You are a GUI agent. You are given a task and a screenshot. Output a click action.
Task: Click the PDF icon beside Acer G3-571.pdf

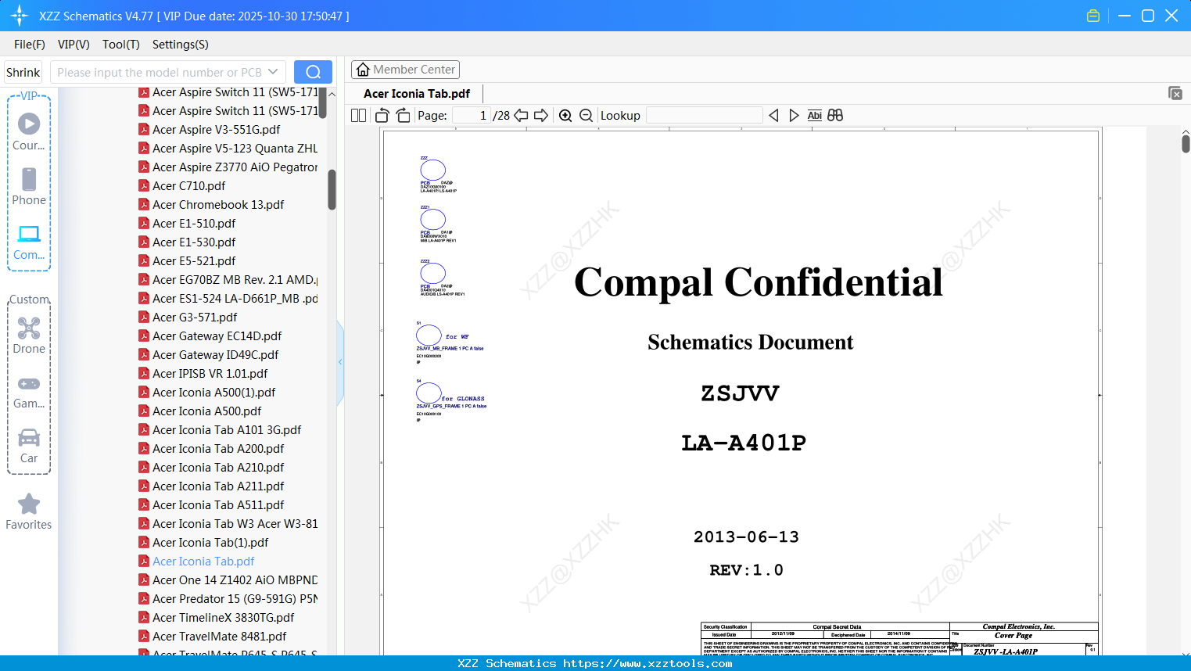tap(144, 318)
